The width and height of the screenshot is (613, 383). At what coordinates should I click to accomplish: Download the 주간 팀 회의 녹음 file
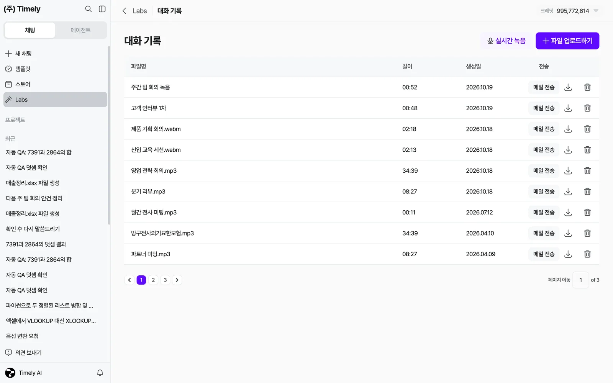pyautogui.click(x=568, y=87)
